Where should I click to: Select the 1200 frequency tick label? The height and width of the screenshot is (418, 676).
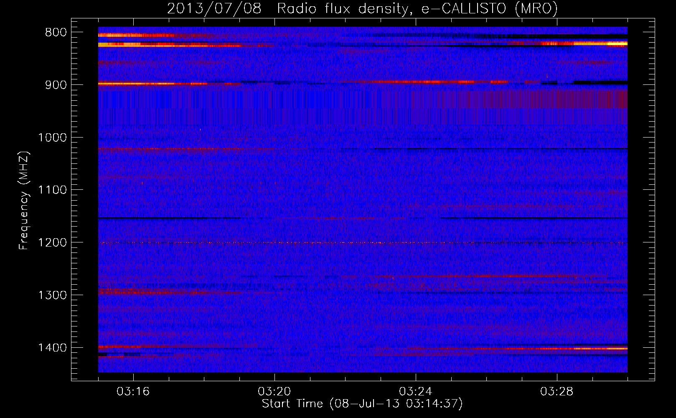[52, 243]
